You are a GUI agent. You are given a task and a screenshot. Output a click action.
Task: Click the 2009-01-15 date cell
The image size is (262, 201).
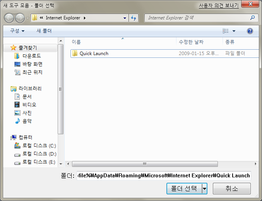[199, 54]
